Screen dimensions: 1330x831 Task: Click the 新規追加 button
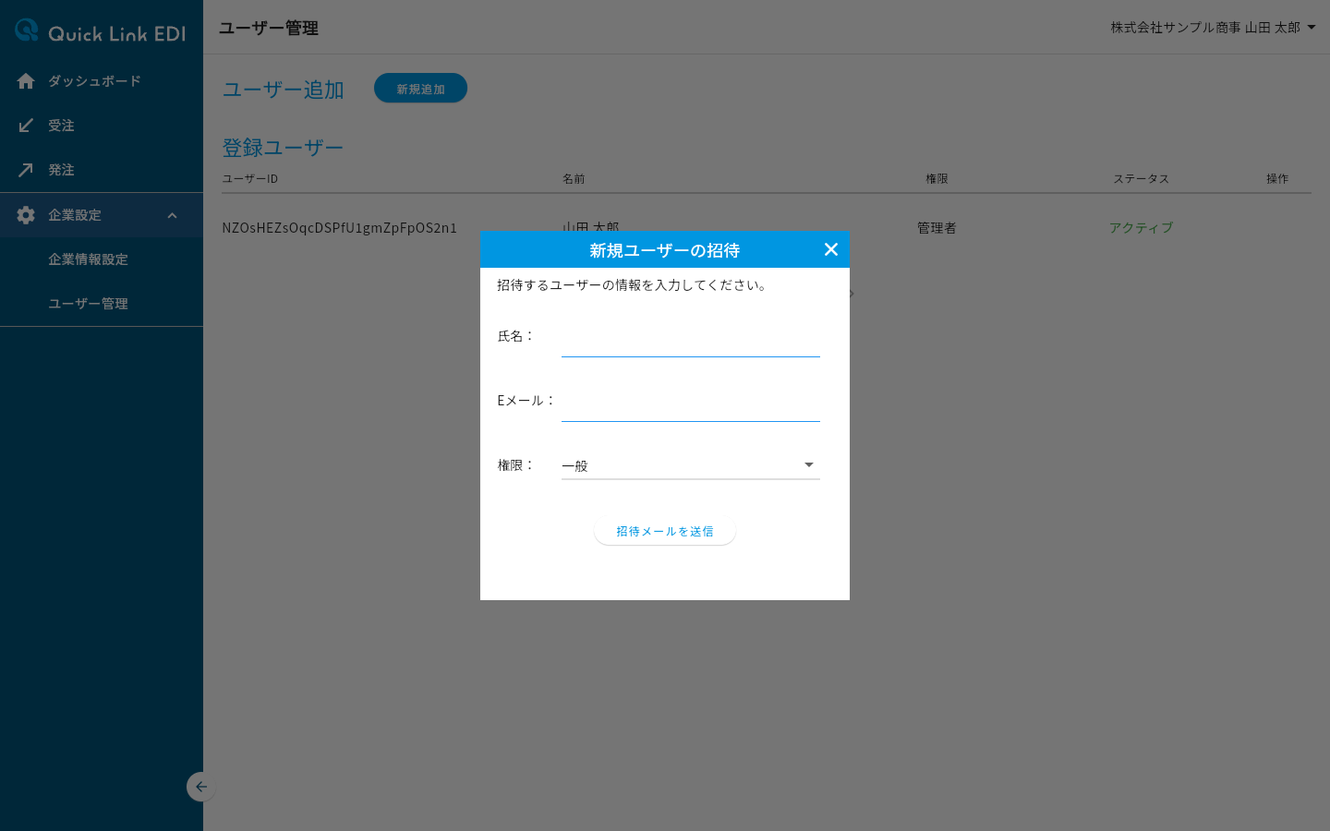coord(420,89)
